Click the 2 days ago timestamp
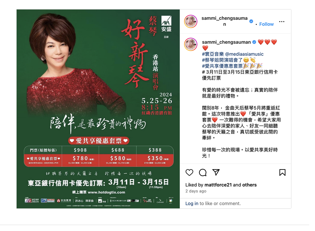This screenshot has height=231, width=315. click(x=196, y=191)
